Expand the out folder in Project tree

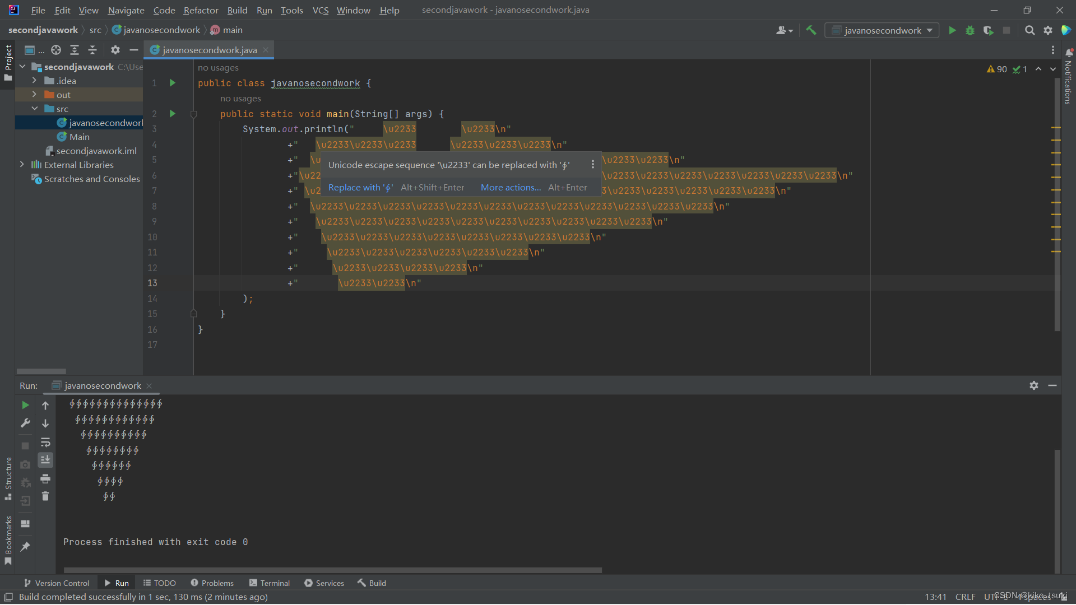coord(34,94)
